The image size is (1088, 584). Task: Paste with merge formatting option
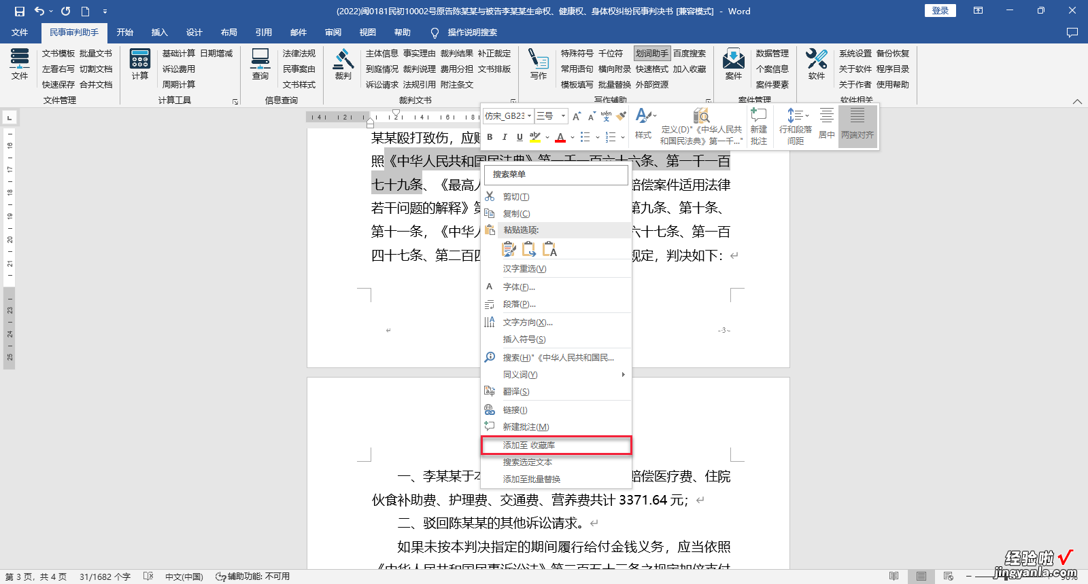tap(529, 250)
